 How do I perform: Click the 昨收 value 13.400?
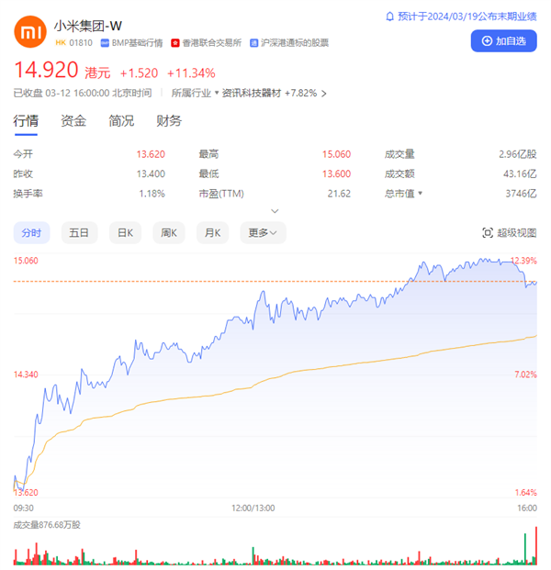[151, 174]
